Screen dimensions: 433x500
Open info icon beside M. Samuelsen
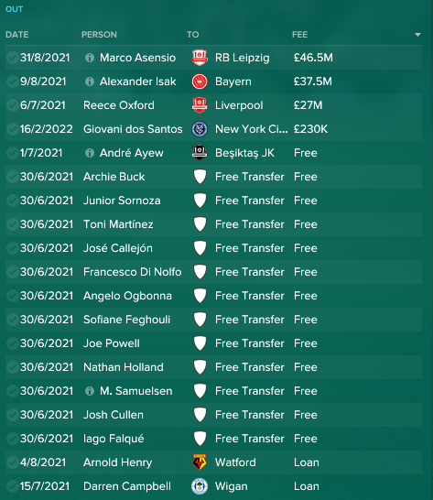[90, 391]
